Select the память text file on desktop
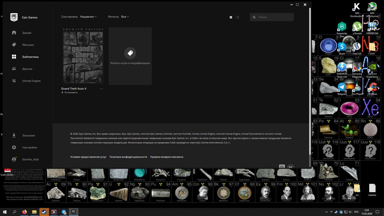Viewport: 384px width, 216px height. coord(372,190)
